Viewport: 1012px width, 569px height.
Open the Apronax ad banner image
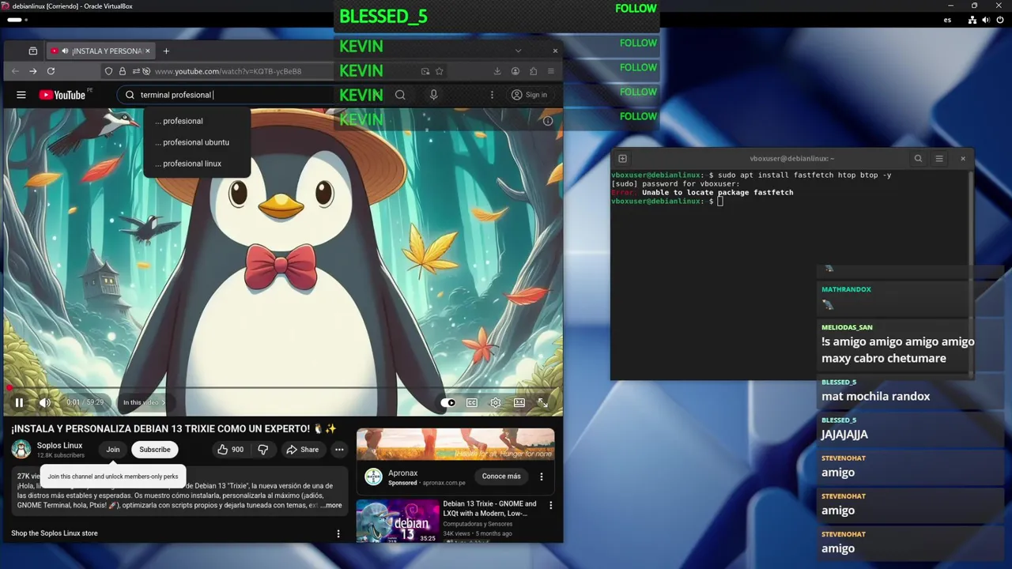tap(455, 444)
